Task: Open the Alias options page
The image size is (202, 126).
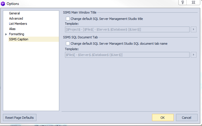Action: click(12, 29)
